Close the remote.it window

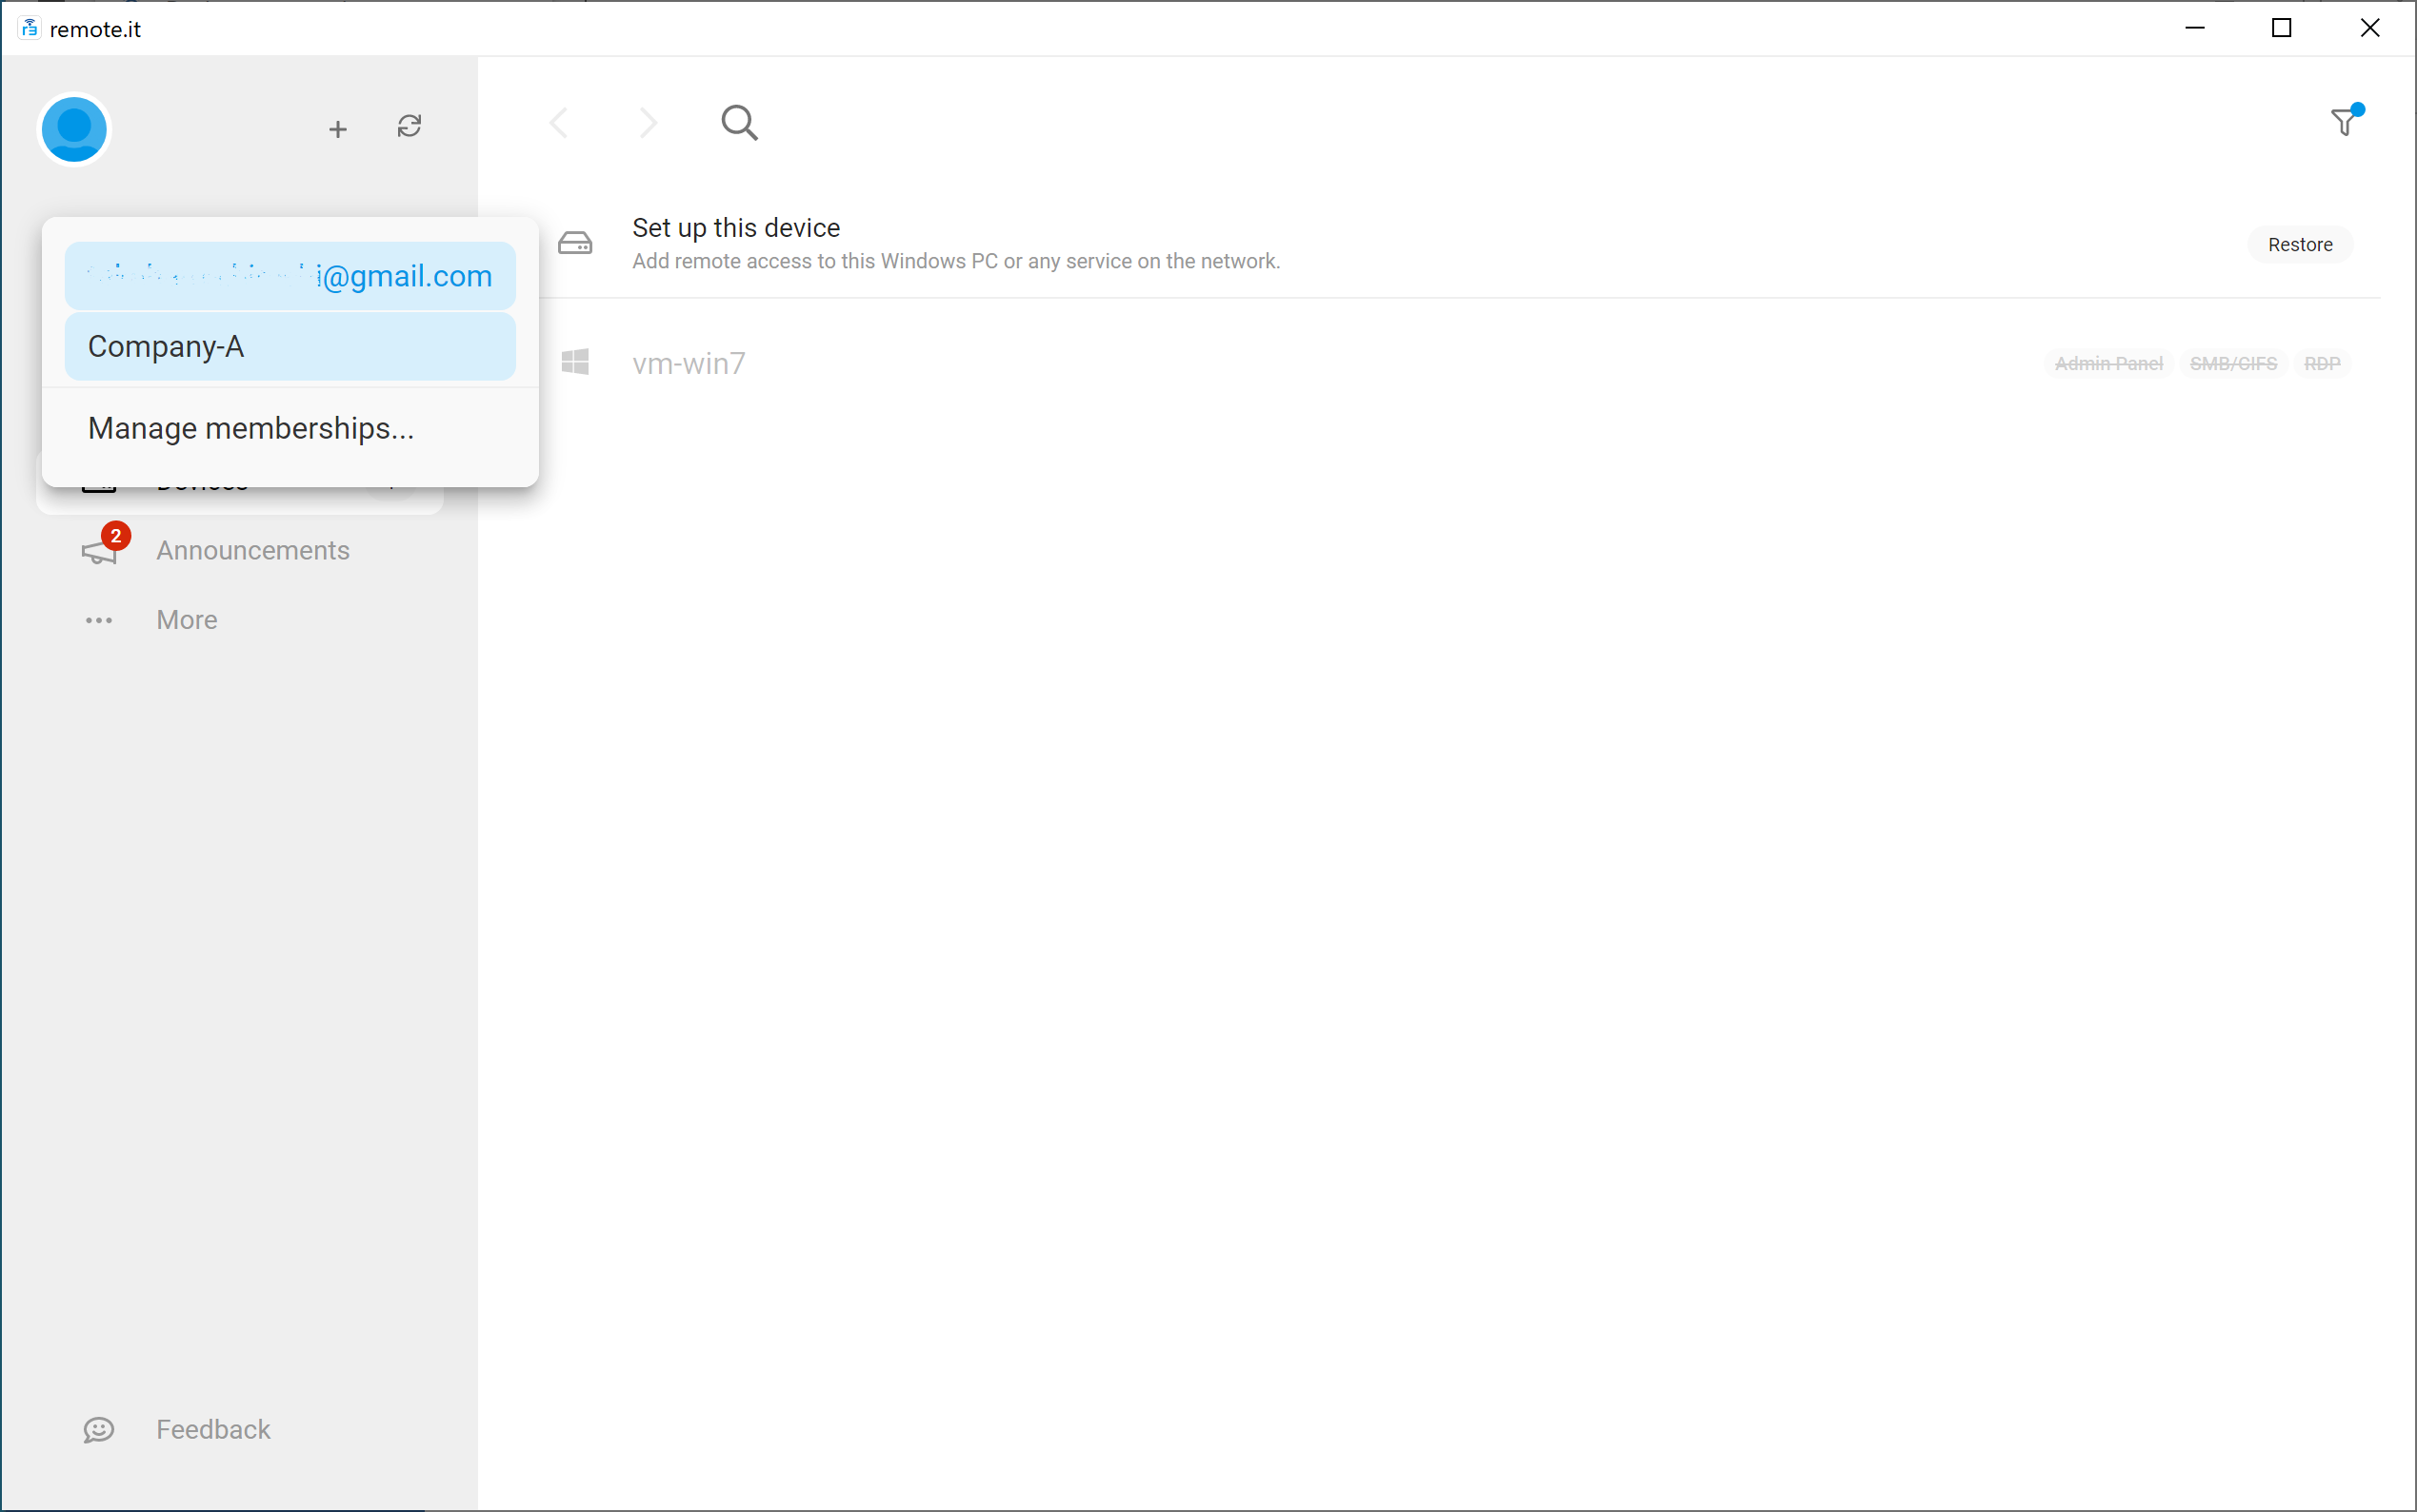(x=2370, y=28)
